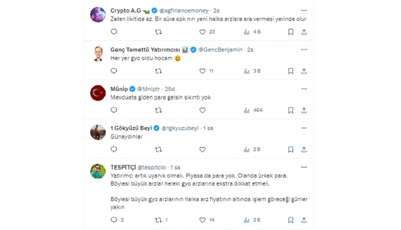Like Münip's tweet
This screenshot has width=401, height=230.
203,110
